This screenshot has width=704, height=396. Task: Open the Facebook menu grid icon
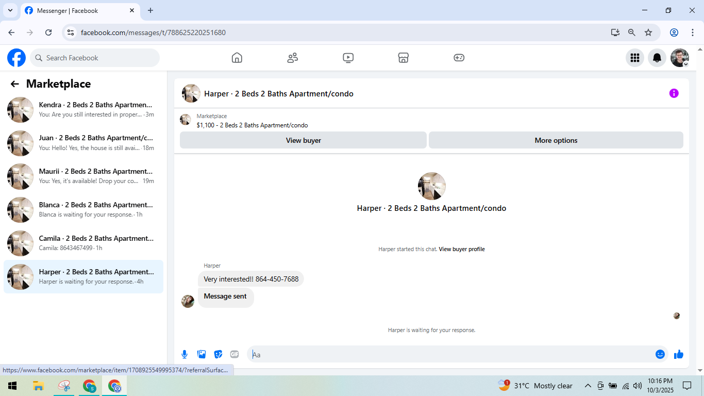(x=635, y=58)
